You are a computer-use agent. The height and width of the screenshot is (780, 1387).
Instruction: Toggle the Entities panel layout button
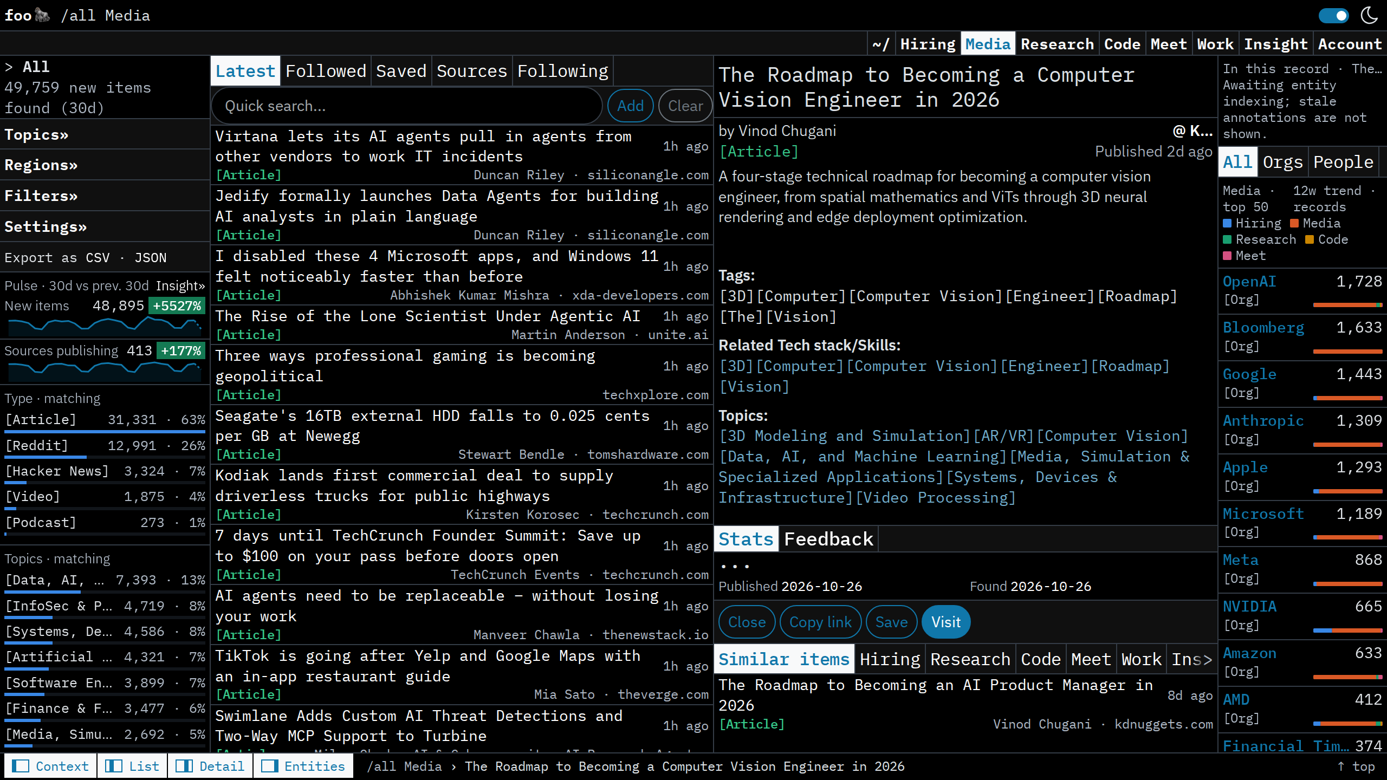point(303,766)
